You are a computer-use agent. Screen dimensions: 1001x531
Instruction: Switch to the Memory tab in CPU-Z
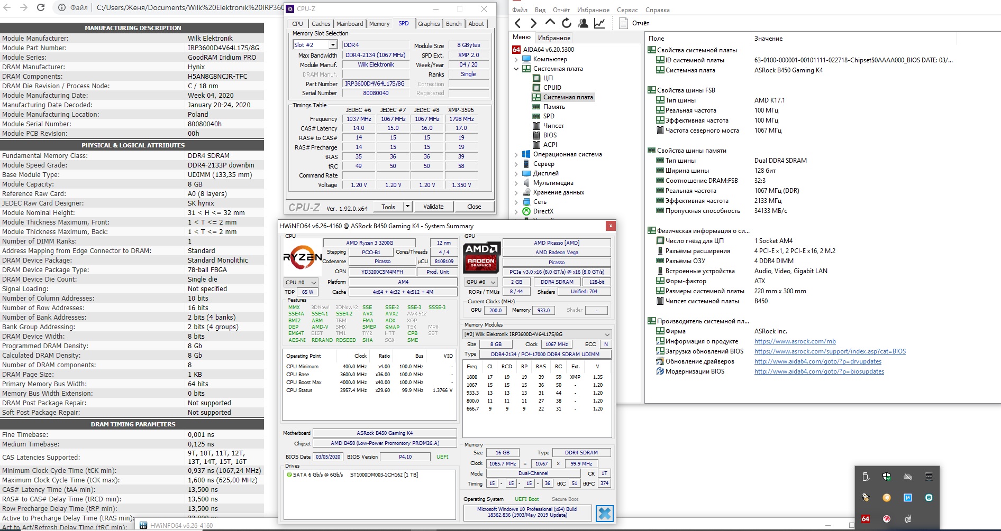(379, 24)
